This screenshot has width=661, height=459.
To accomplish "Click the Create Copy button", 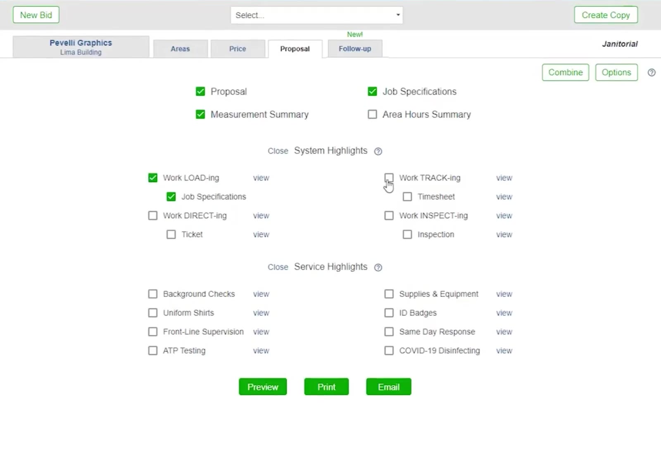I will click(x=606, y=15).
